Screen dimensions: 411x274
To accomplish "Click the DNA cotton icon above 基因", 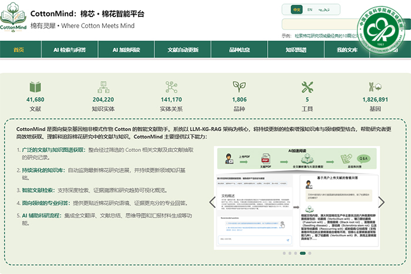I will [375, 87].
